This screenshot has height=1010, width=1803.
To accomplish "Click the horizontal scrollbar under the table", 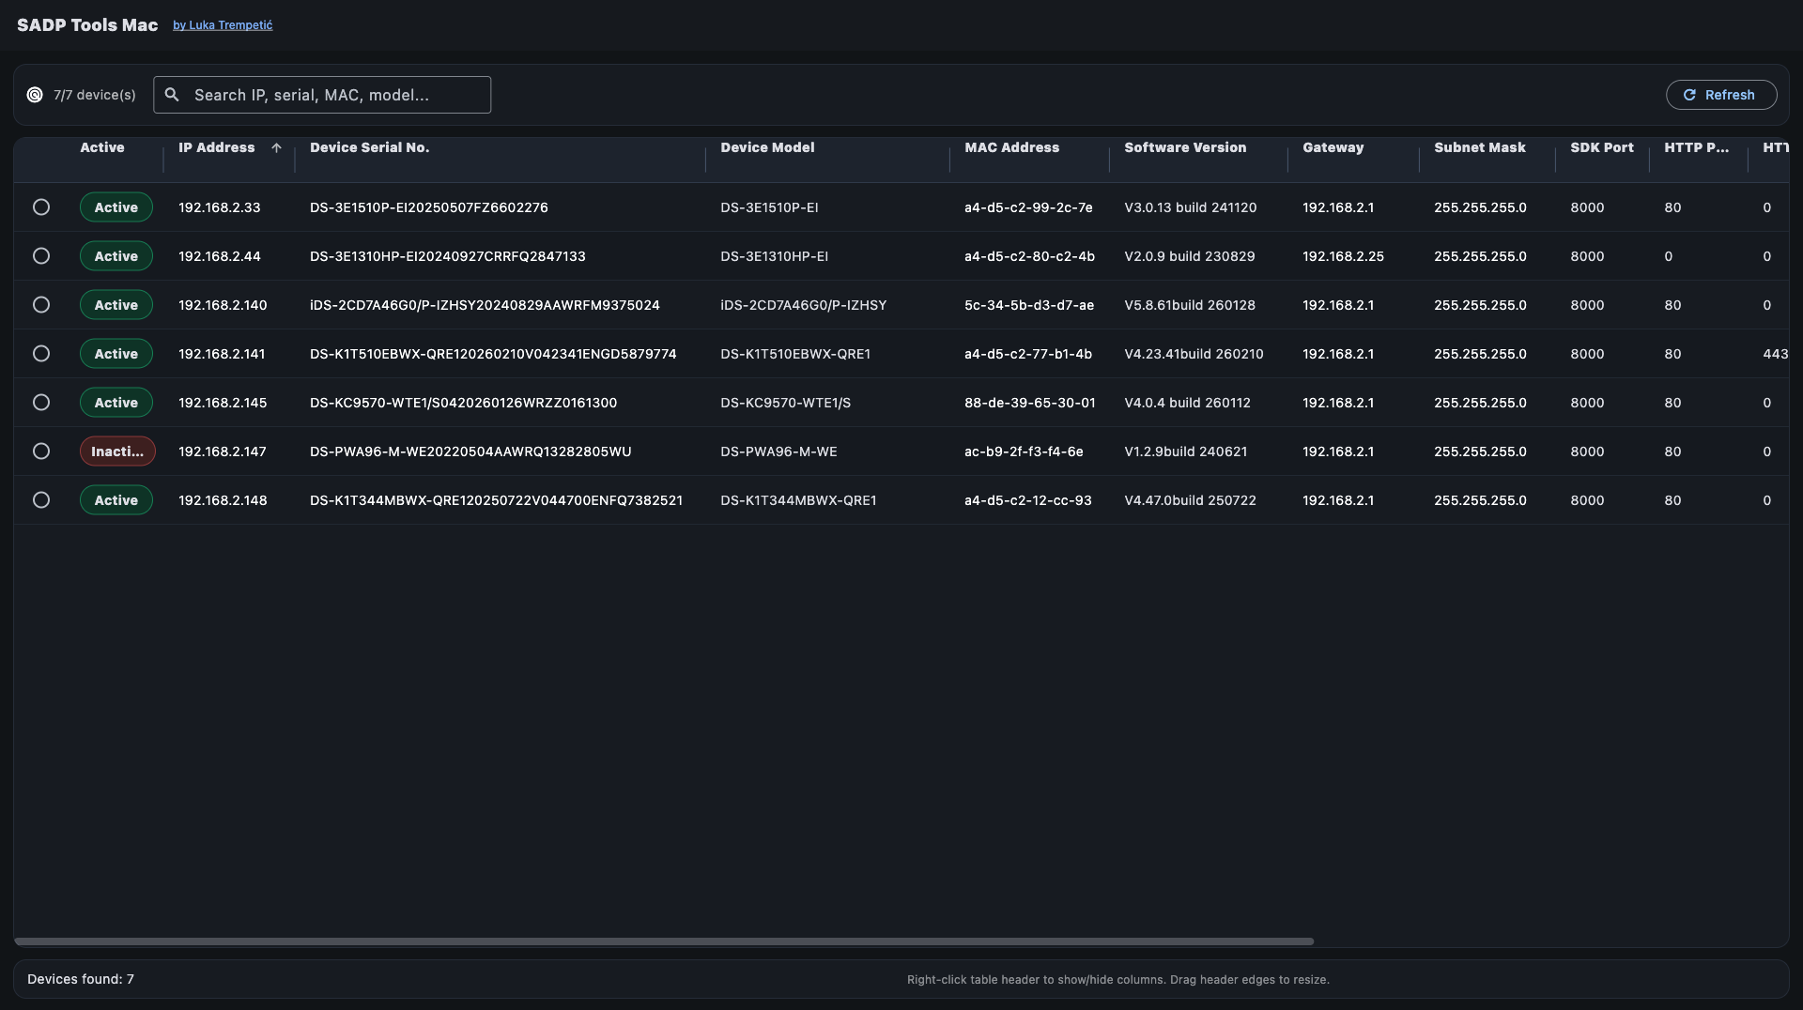I will [664, 941].
